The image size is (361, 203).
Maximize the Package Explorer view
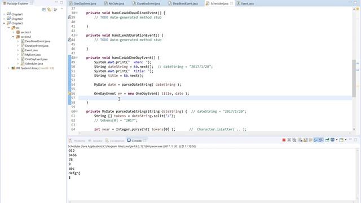click(61, 2)
